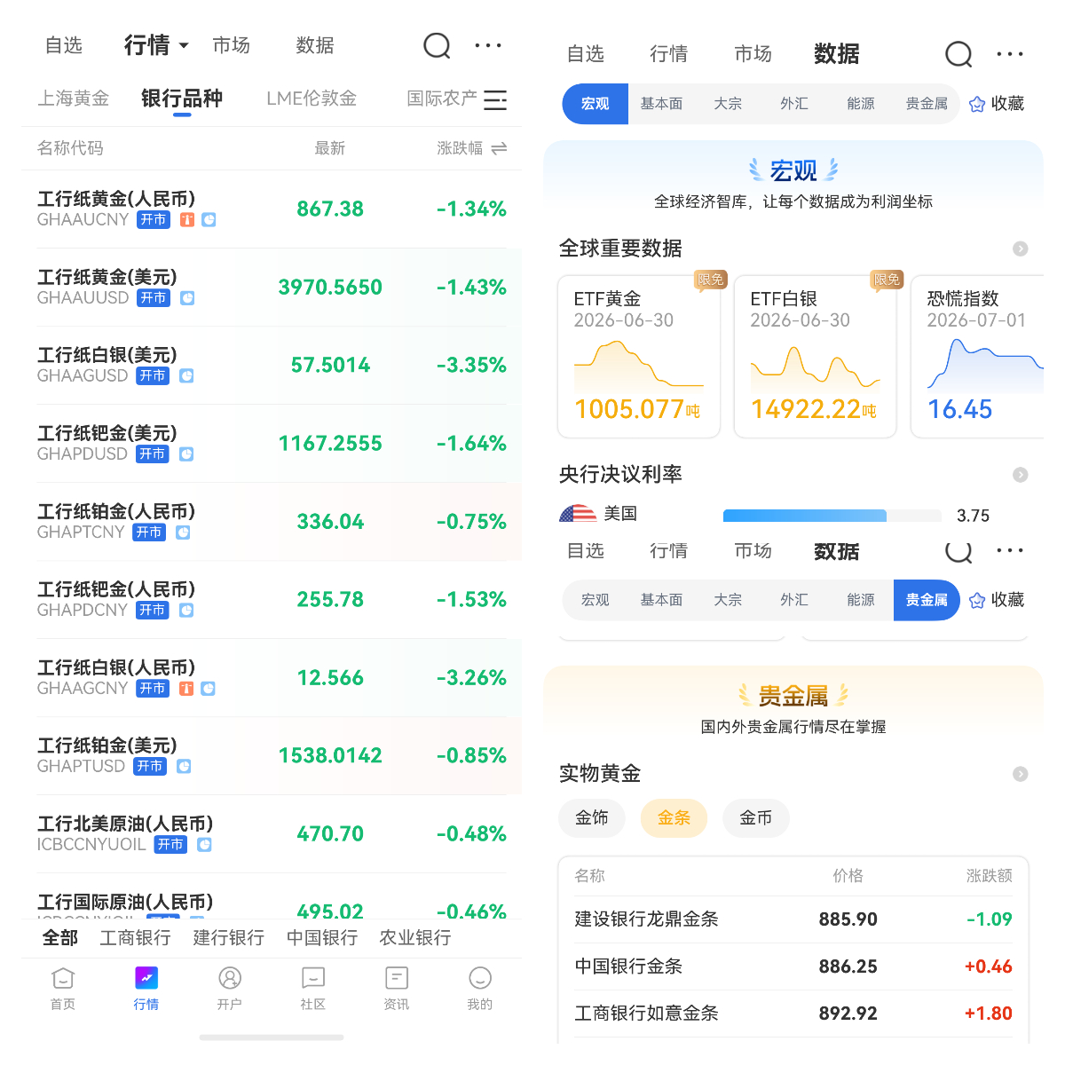Tap the clock icon beside GHAPDUSD

pyautogui.click(x=186, y=454)
